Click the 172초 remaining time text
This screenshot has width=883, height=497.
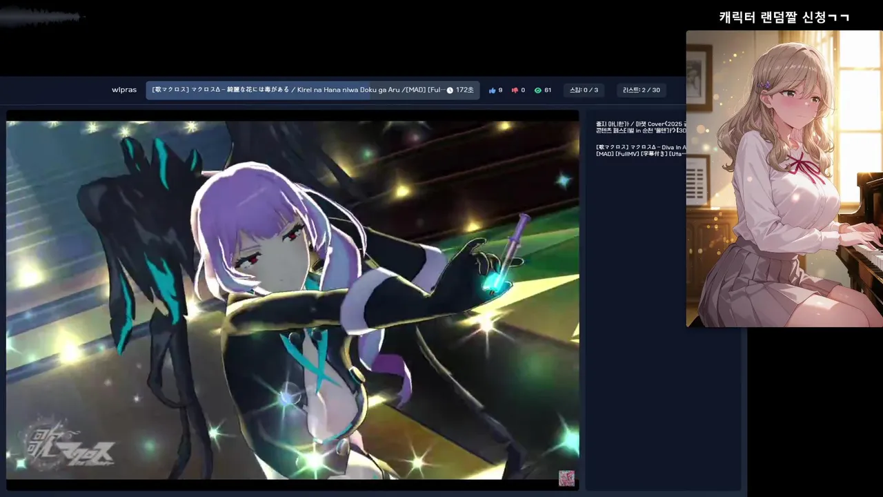[465, 90]
